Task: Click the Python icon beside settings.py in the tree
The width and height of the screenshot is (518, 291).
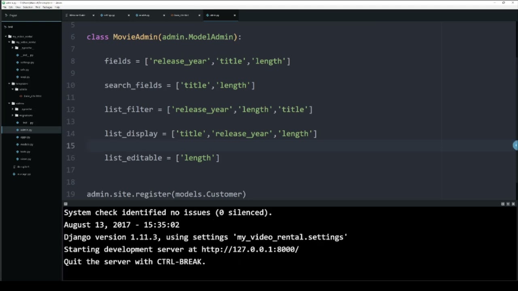Action: (x=17, y=62)
